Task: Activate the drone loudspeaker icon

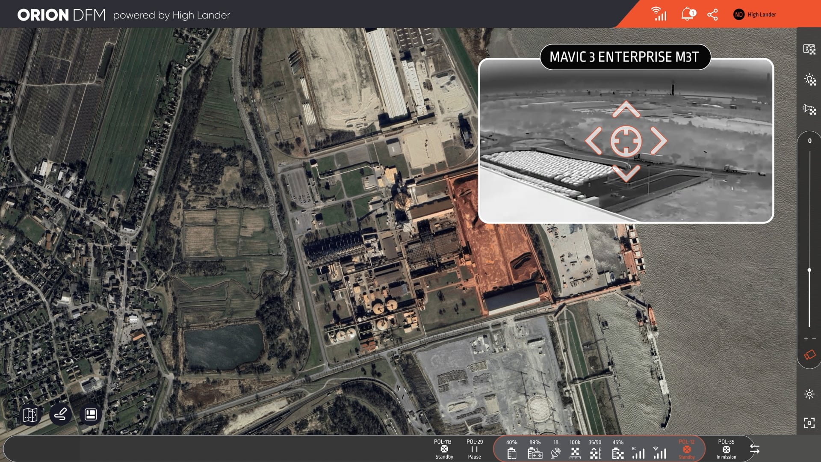Action: (809, 109)
